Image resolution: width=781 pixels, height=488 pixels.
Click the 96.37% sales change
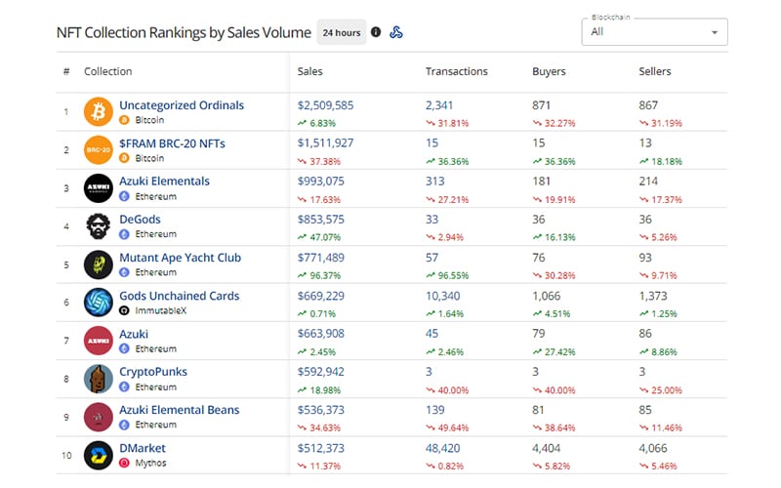pyautogui.click(x=319, y=275)
